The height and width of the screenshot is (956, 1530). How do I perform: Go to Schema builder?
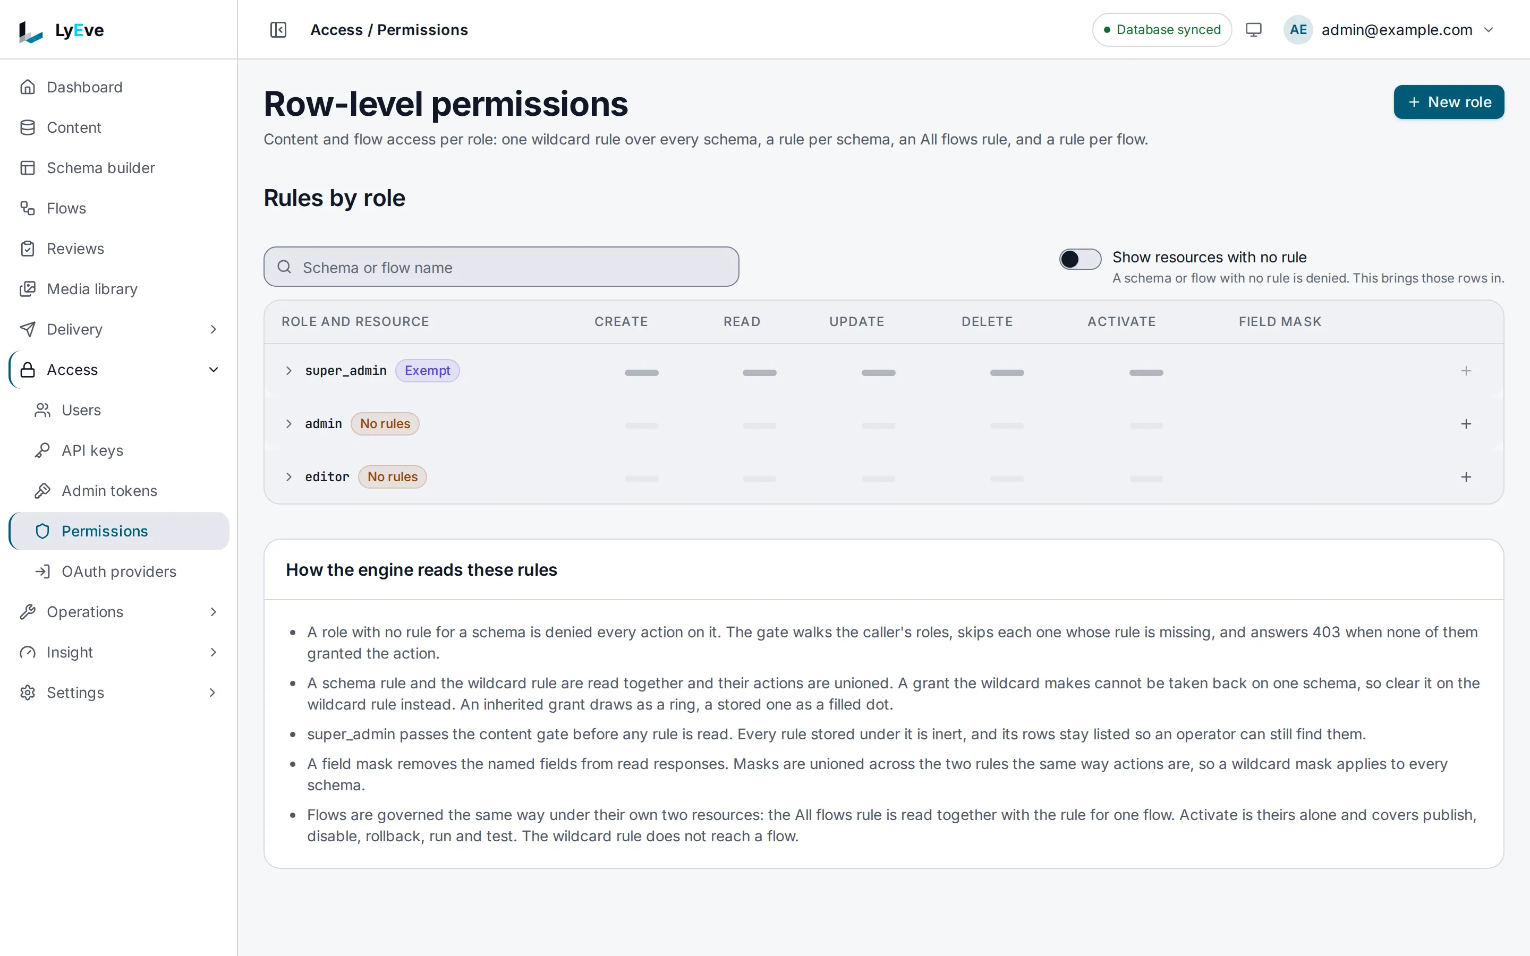pyautogui.click(x=119, y=168)
